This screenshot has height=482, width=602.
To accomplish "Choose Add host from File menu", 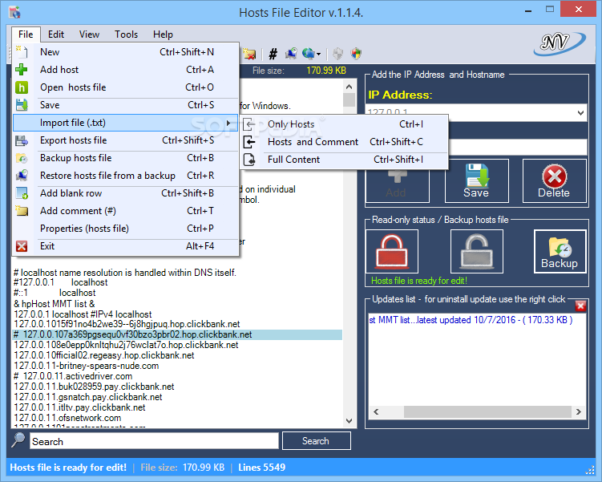I will [x=125, y=70].
